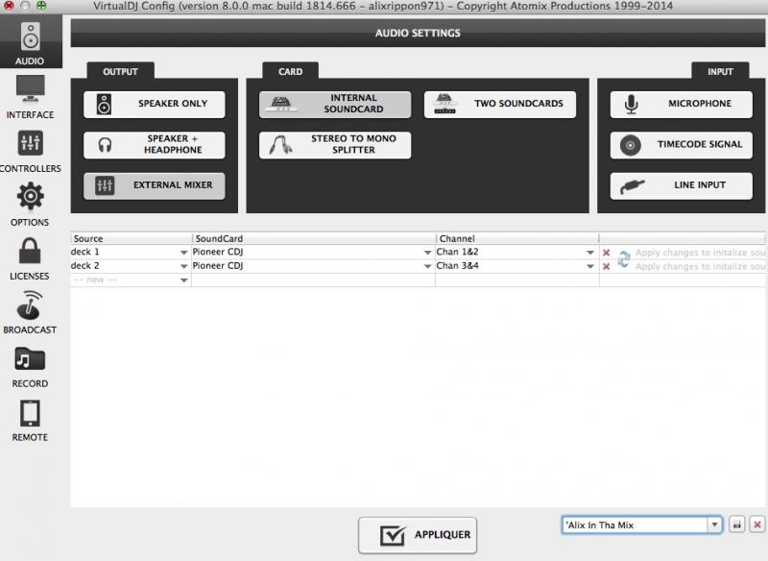Delete the current audio config preset
The width and height of the screenshot is (768, 561).
pos(757,524)
